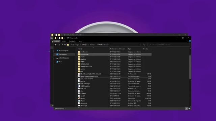Viewport: 216px width, 121px height.
Task: Sort by the Nombre column header
Action: tap(93, 49)
